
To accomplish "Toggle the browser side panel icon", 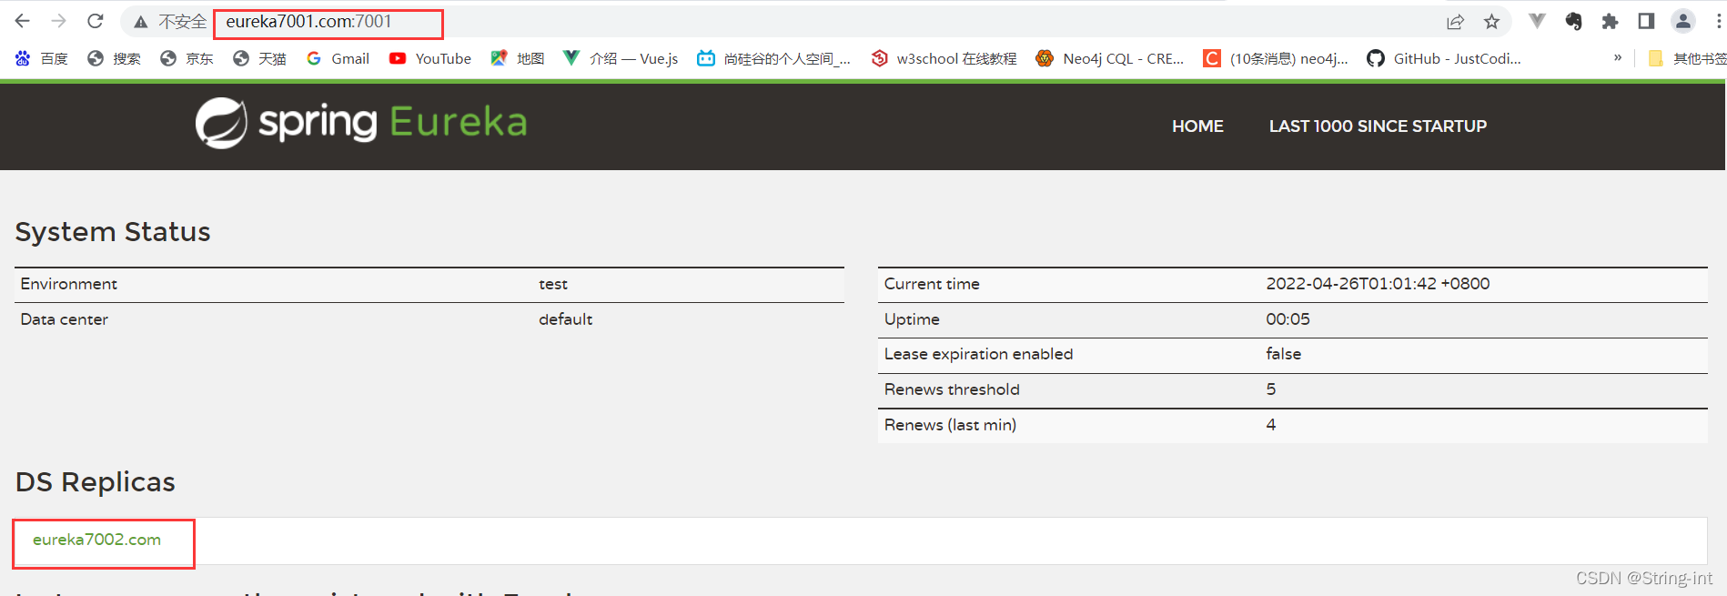I will [1646, 21].
